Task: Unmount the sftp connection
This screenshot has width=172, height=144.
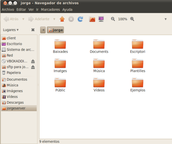Action: [33, 67]
